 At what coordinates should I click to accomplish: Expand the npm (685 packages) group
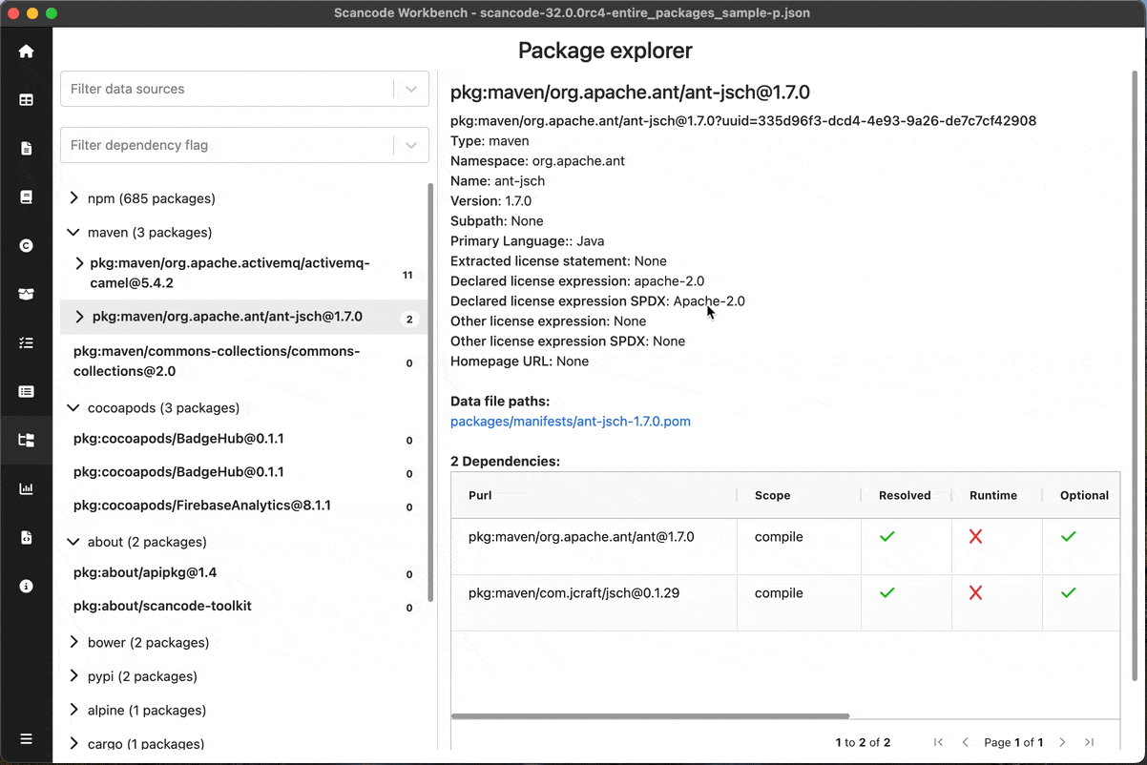coord(74,198)
